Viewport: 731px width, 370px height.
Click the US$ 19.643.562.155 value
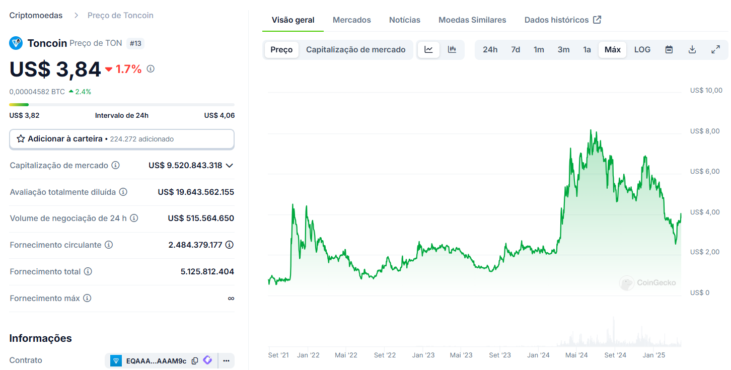[x=196, y=192]
